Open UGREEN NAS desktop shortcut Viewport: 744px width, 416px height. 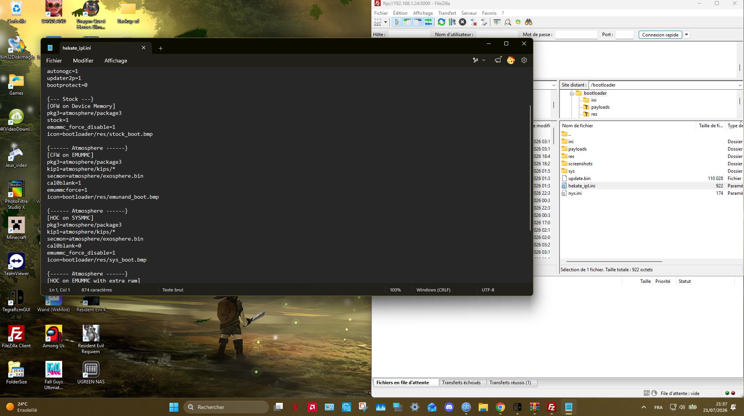[91, 373]
